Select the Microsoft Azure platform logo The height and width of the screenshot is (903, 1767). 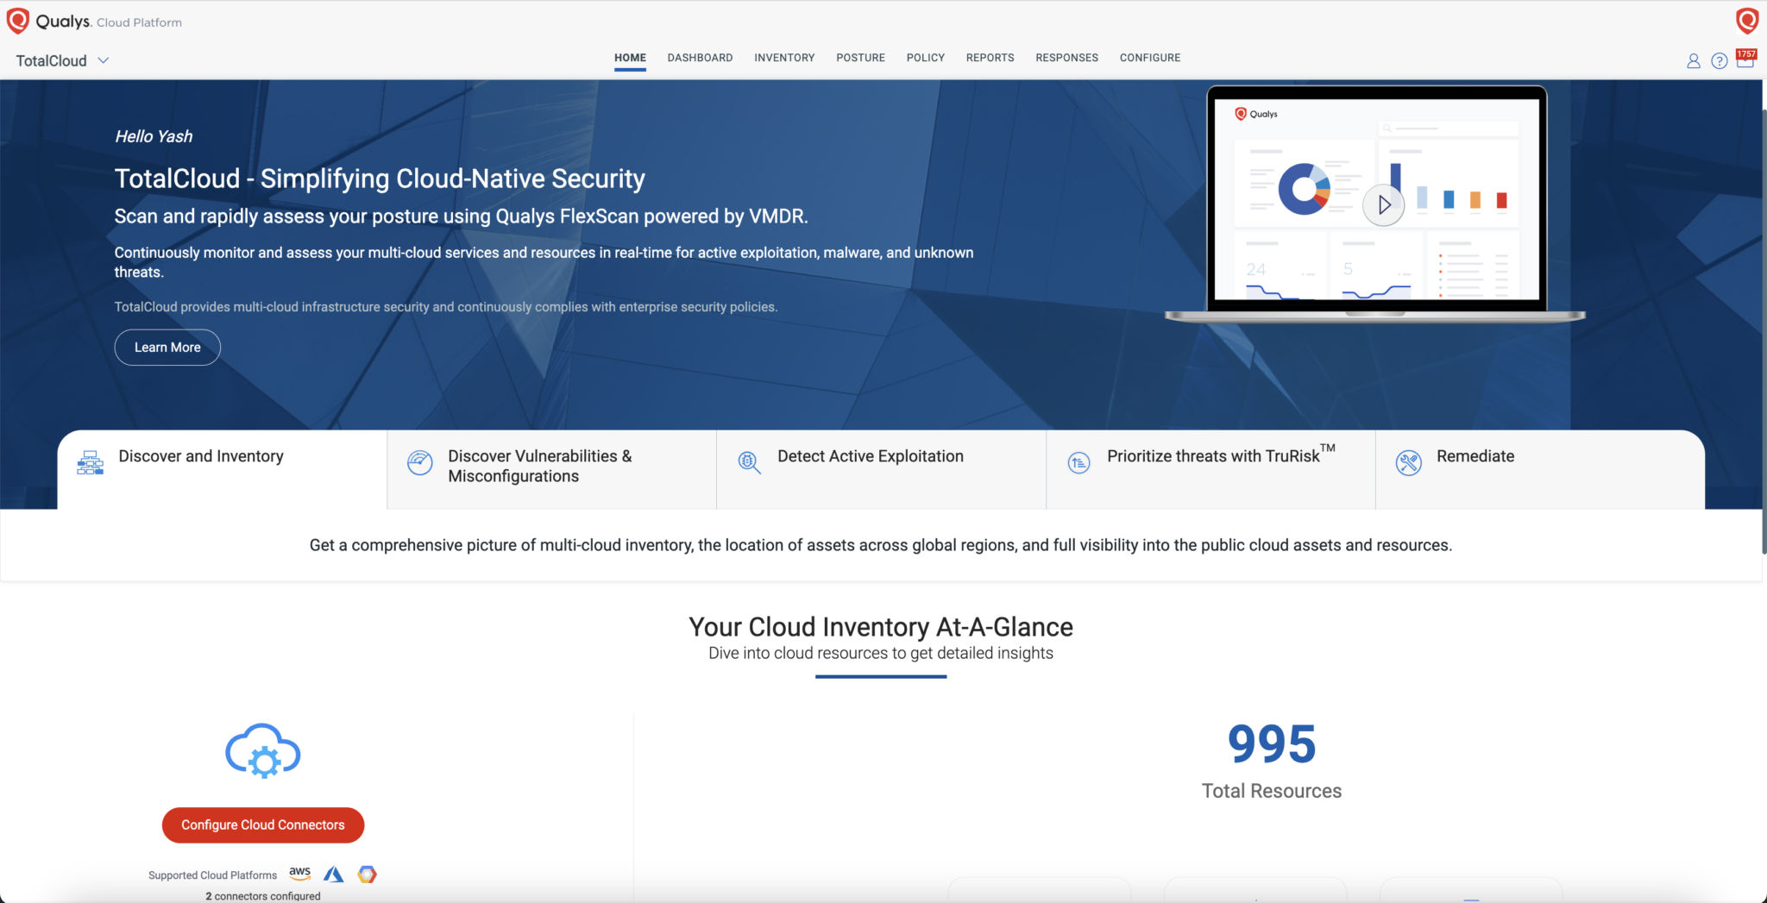pos(334,874)
